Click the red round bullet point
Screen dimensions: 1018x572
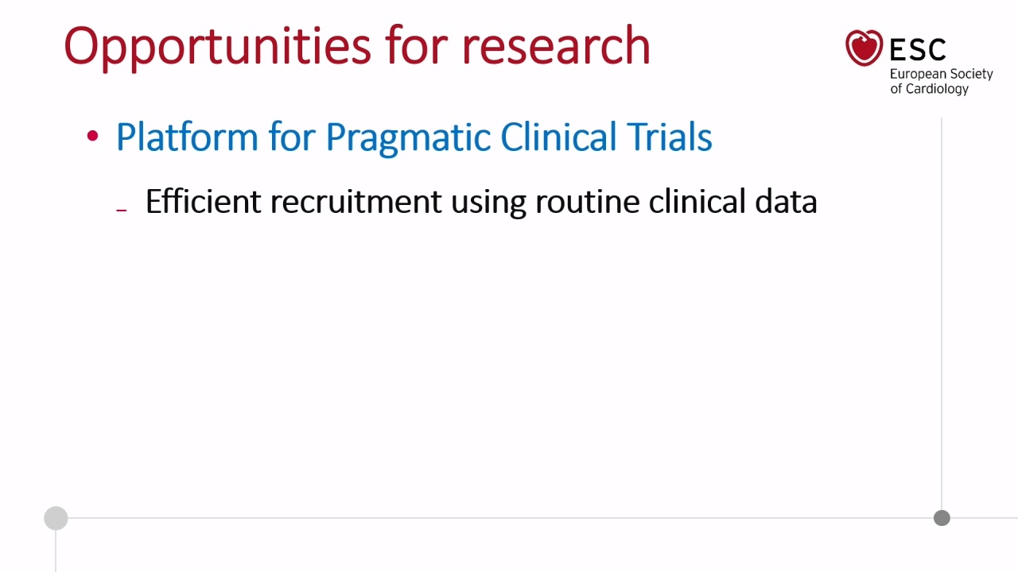pos(93,137)
